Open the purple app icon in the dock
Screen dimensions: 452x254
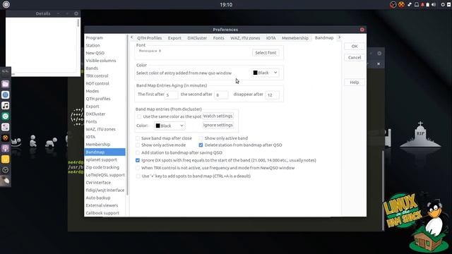click(5, 149)
